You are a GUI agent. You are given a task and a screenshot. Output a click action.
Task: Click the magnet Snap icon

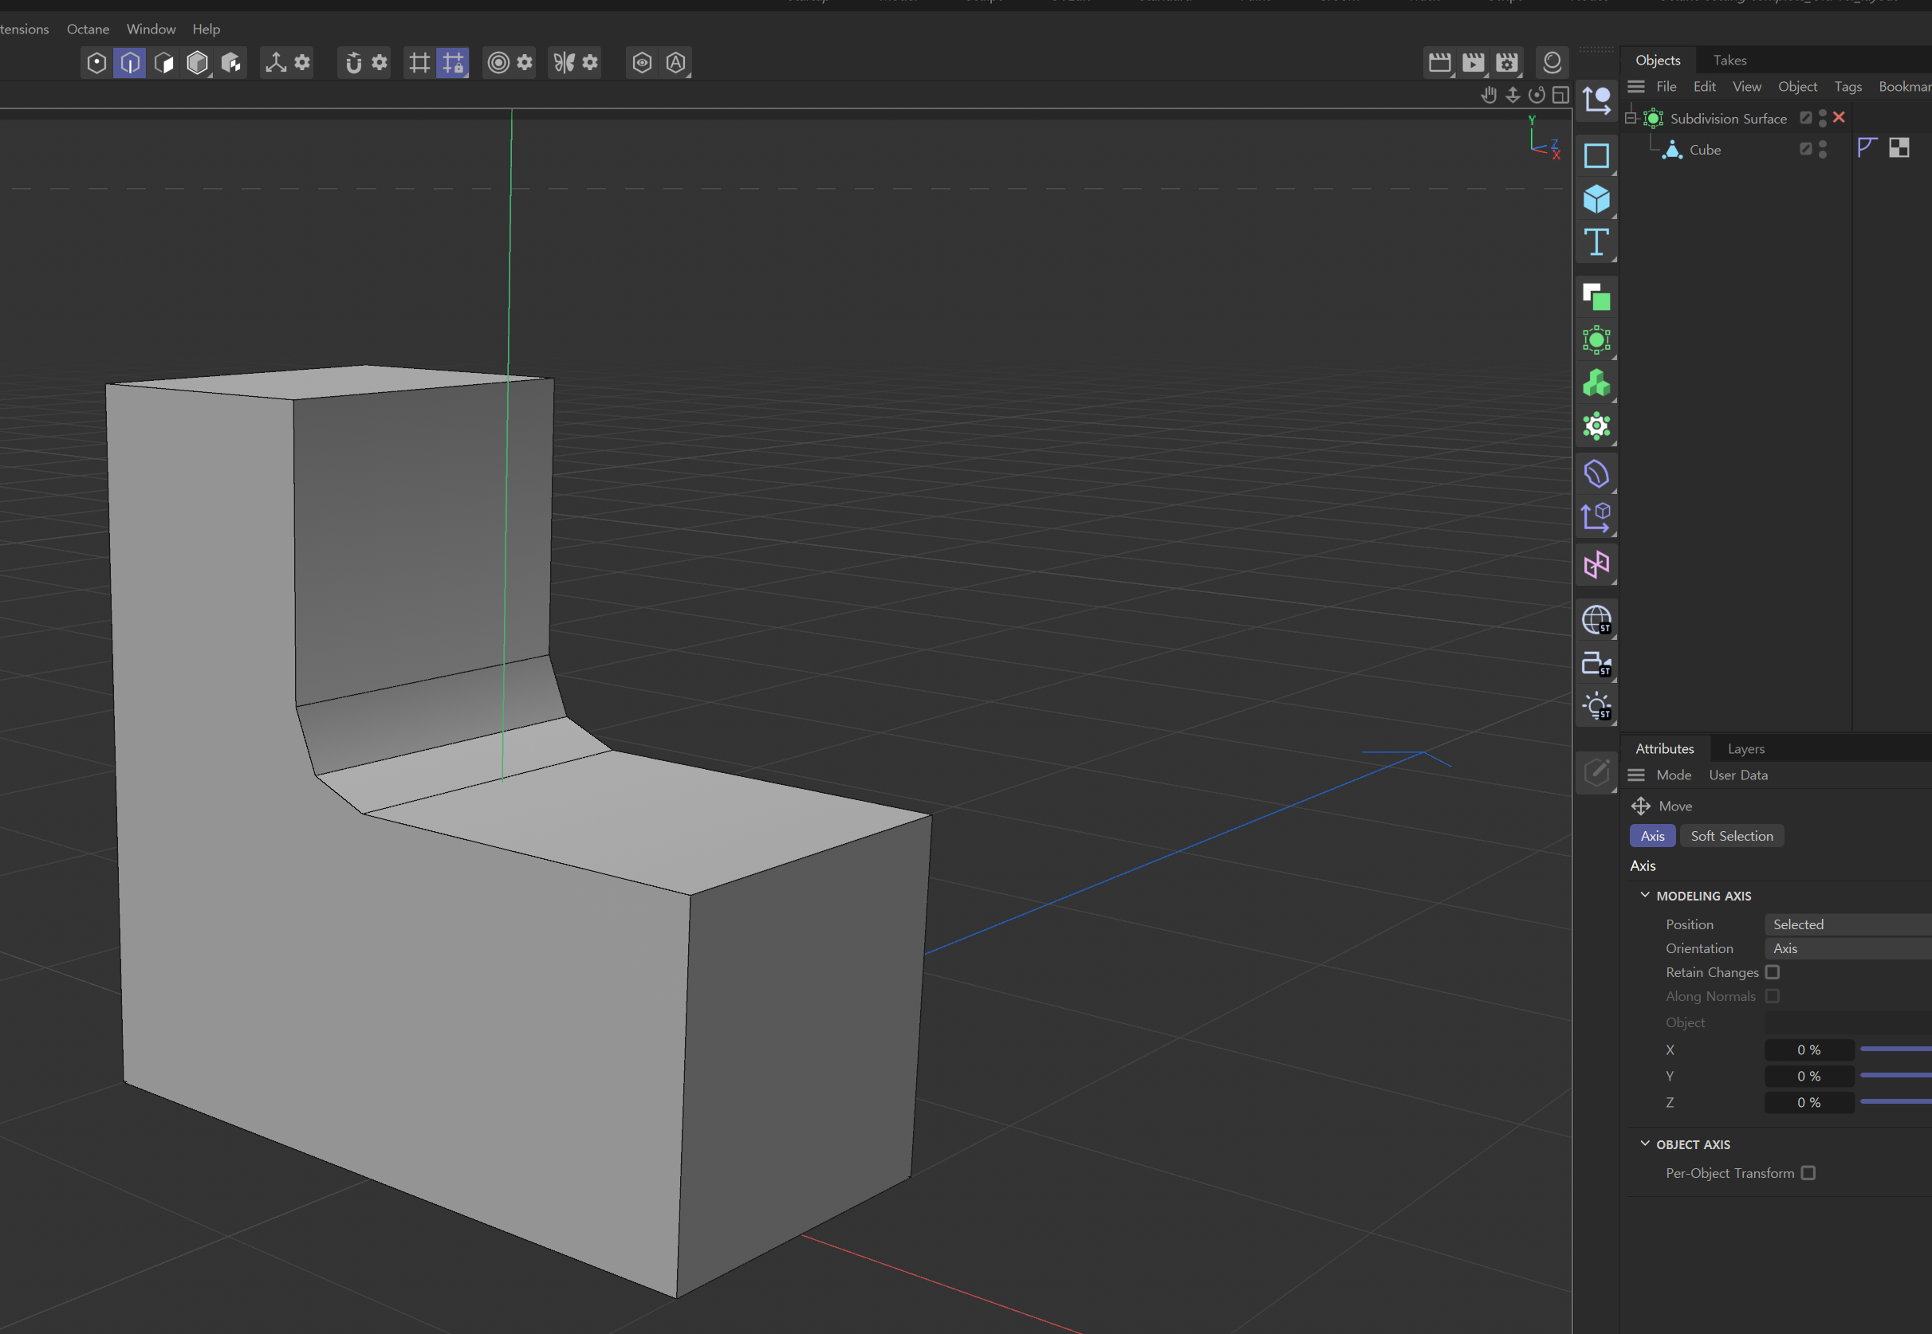click(x=353, y=63)
